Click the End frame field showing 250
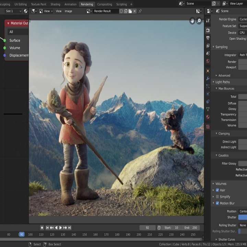This screenshot has width=247, height=247. coord(191,227)
